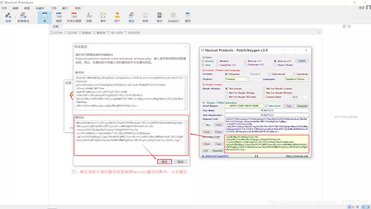371x209 pixels.
Task: Click the Paste button in Keygen
Action: click(219, 132)
